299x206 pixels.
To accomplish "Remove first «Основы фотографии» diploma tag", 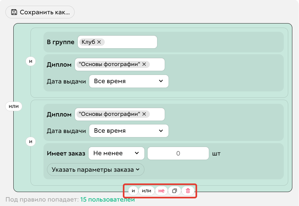I will click(144, 64).
